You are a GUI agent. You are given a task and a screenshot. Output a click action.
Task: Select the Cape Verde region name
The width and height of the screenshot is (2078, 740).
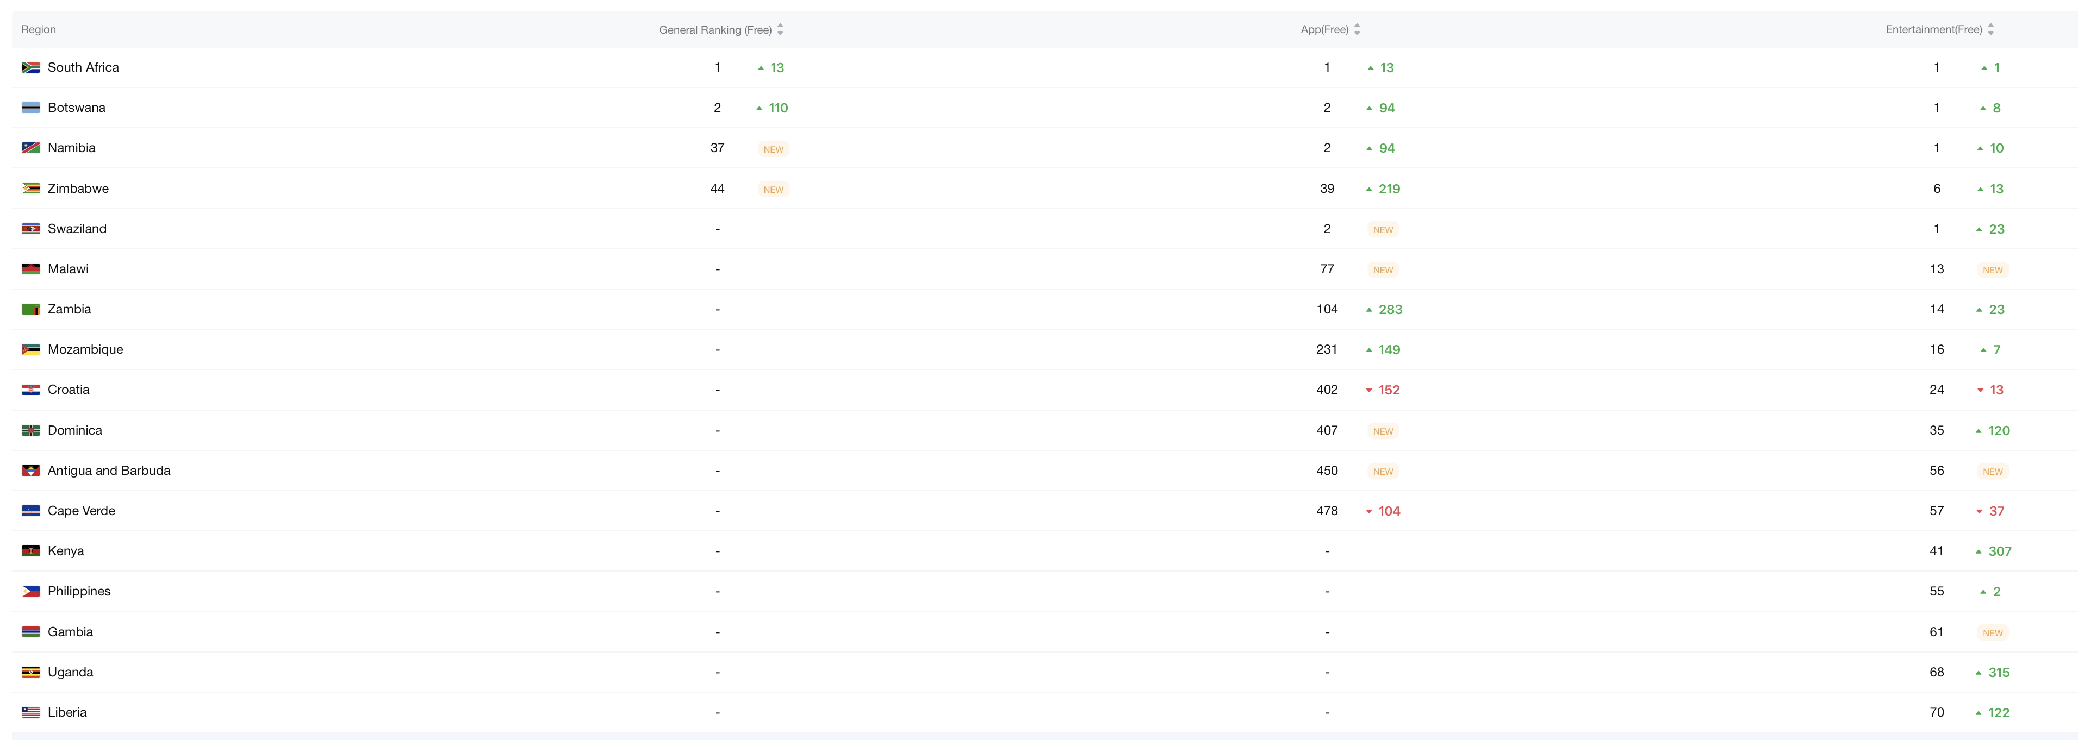coord(82,511)
